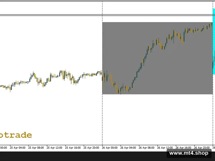Screen dimensions: 215x161
Task: Click the 25 Apr 20:00 time label
Action: coord(91,148)
